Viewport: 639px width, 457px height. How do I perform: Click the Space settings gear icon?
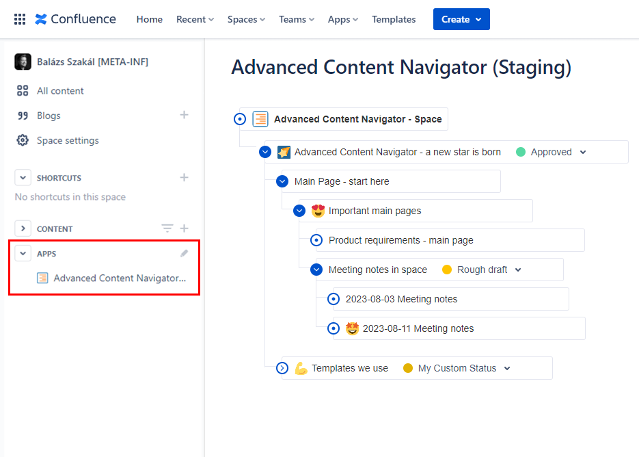point(23,140)
